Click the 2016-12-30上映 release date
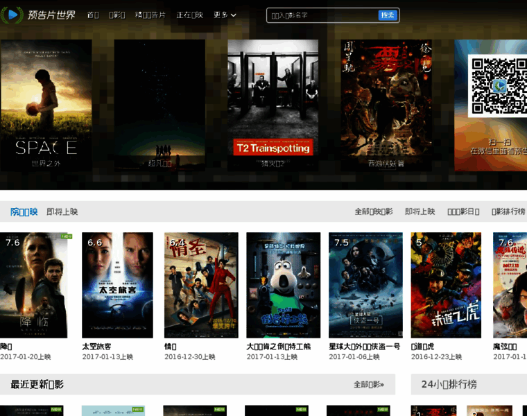Image resolution: width=527 pixels, height=416 pixels. click(190, 357)
